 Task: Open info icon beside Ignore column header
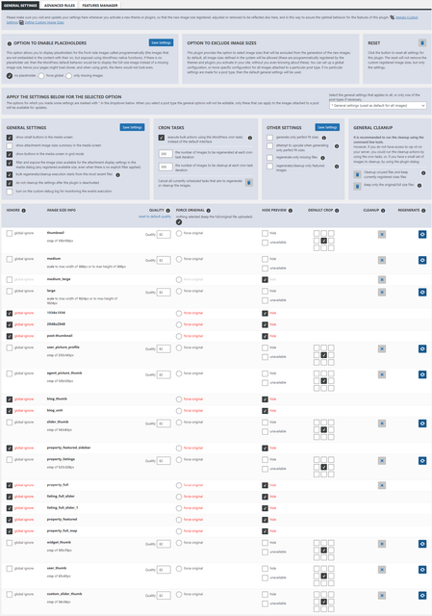tap(23, 211)
